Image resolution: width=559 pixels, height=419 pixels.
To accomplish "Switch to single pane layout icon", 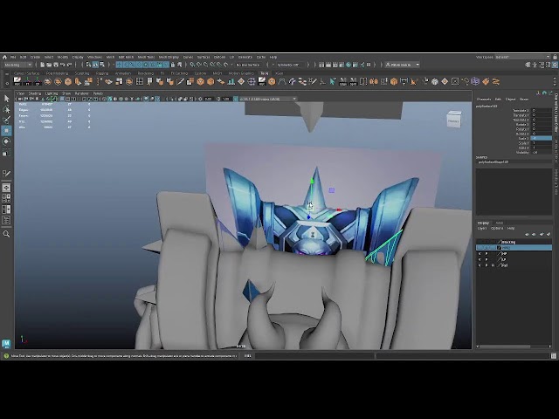I will click(6, 188).
